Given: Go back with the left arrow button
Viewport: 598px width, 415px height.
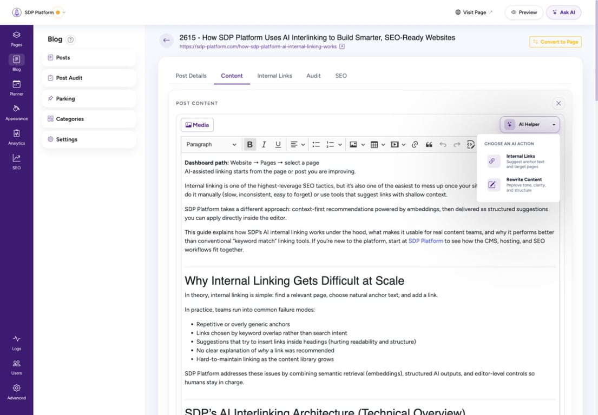Looking at the screenshot, I should [166, 40].
